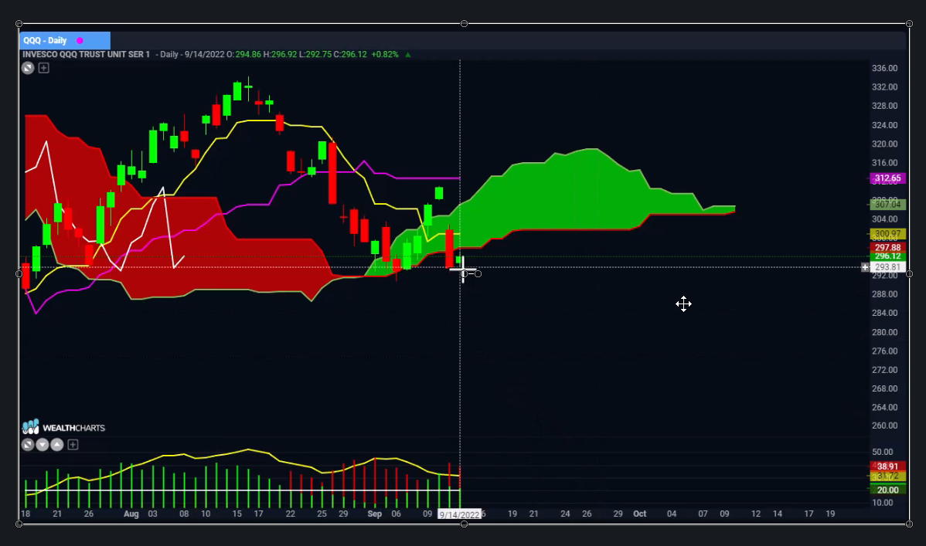This screenshot has width=926, height=546.
Task: Click the up-triangle button on indicator panel
Action: click(57, 445)
